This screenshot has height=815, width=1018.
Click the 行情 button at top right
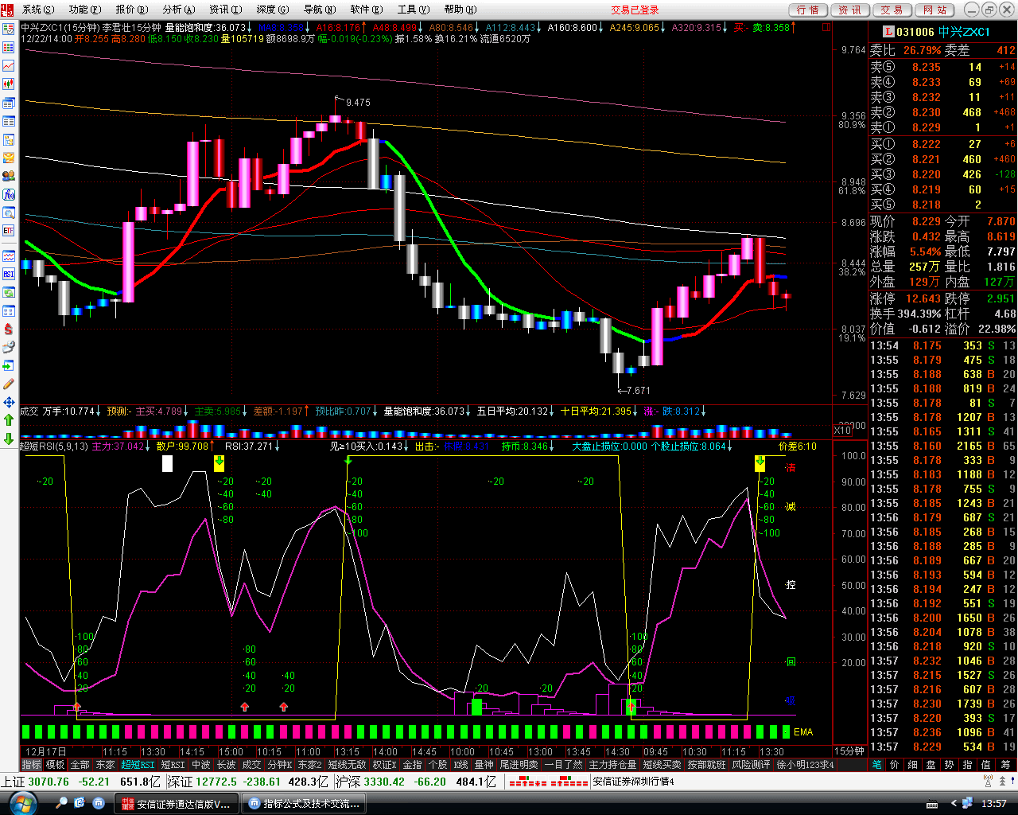pyautogui.click(x=807, y=10)
